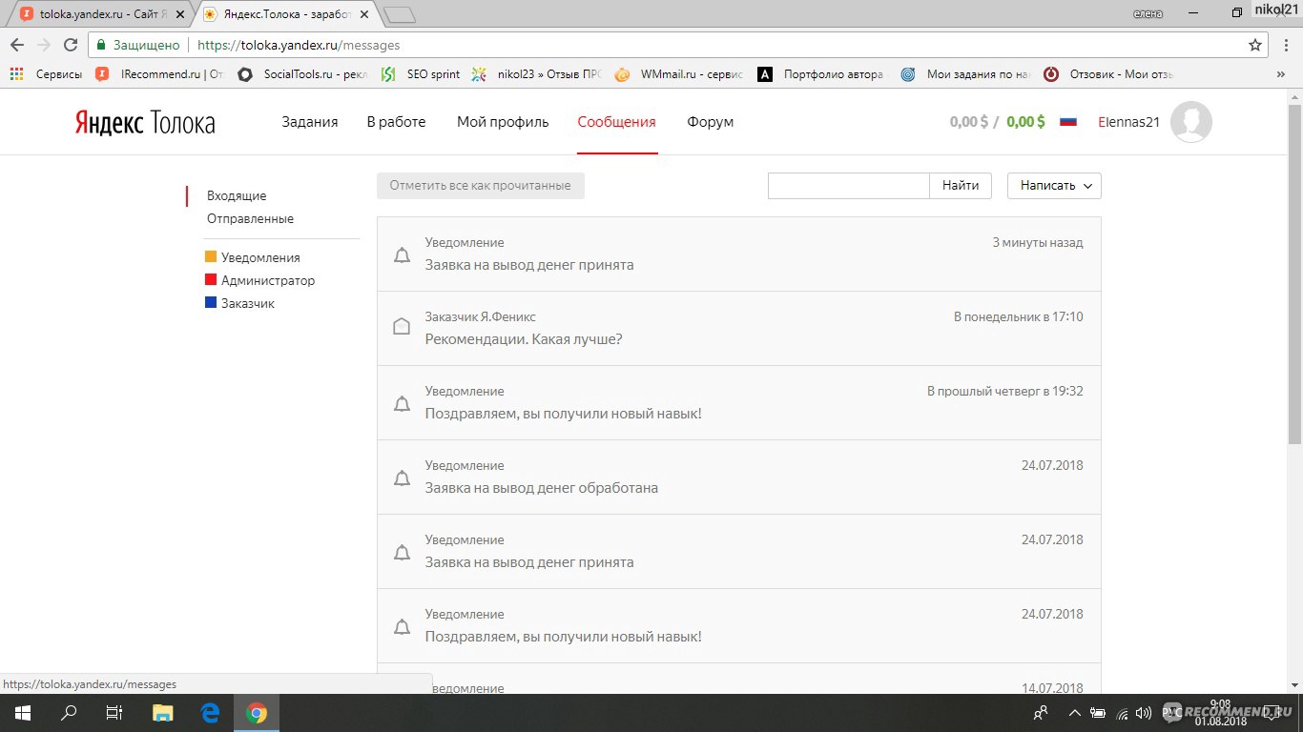Expand hidden tray icons chevron
The width and height of the screenshot is (1303, 732).
(1075, 713)
